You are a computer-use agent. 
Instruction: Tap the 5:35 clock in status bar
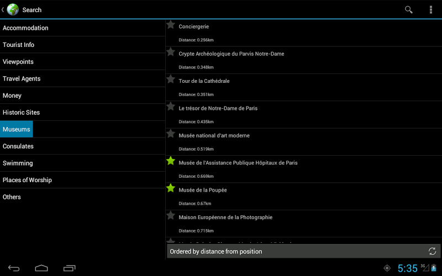(407, 268)
